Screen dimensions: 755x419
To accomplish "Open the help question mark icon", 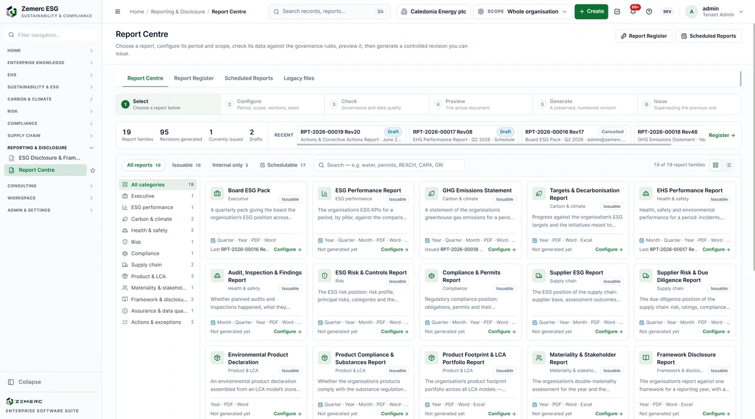I will coord(649,11).
